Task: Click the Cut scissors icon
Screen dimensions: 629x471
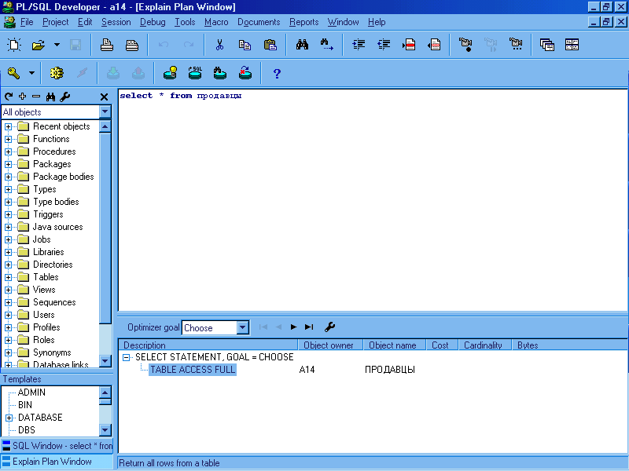Action: (x=219, y=45)
